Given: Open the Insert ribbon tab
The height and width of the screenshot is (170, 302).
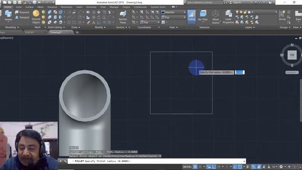Looking at the screenshot, I should (x=79, y=7).
